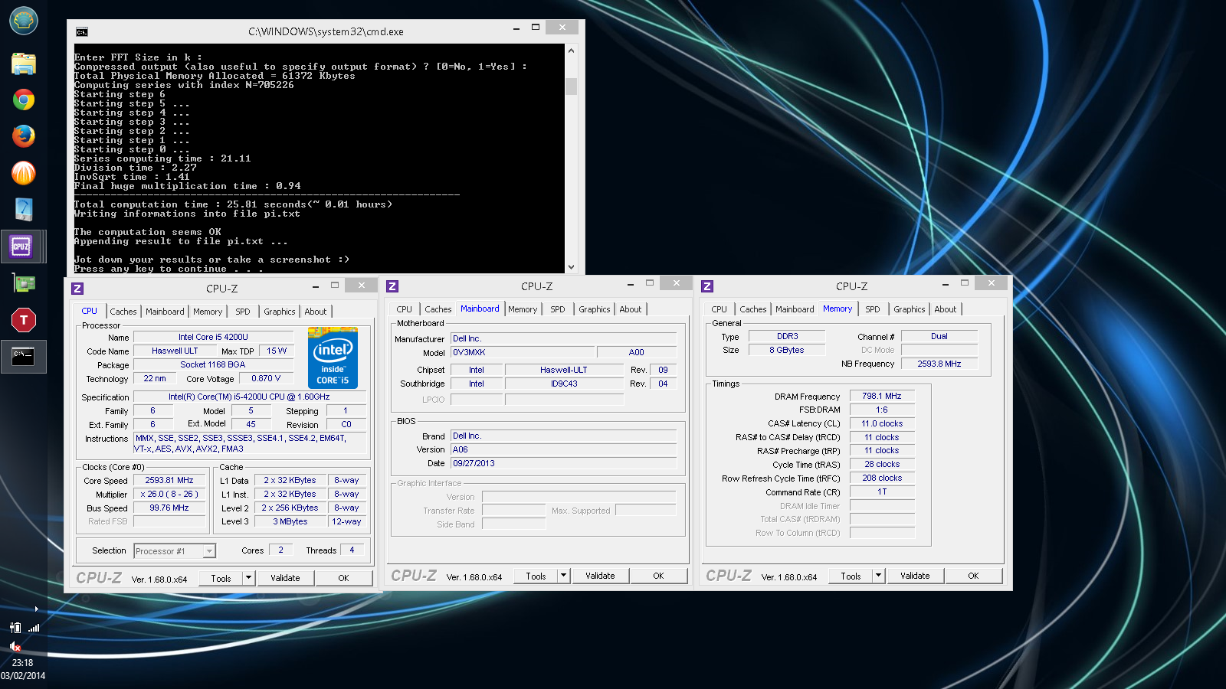Open Caches tab in the CPU window
The image size is (1226, 689).
(x=123, y=312)
